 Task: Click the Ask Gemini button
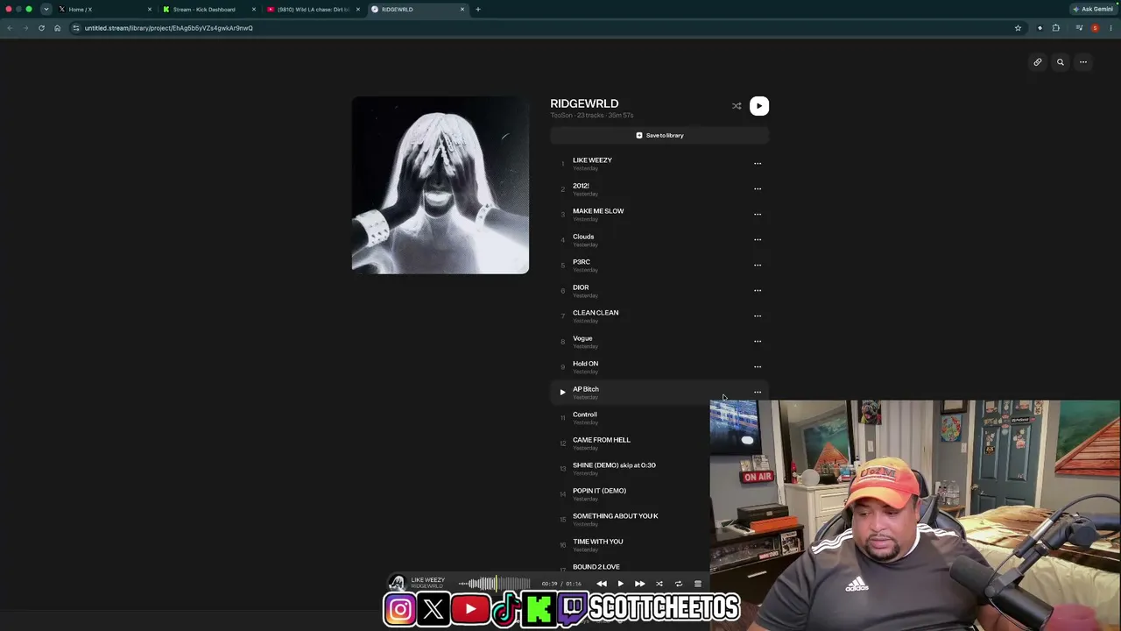point(1093,9)
